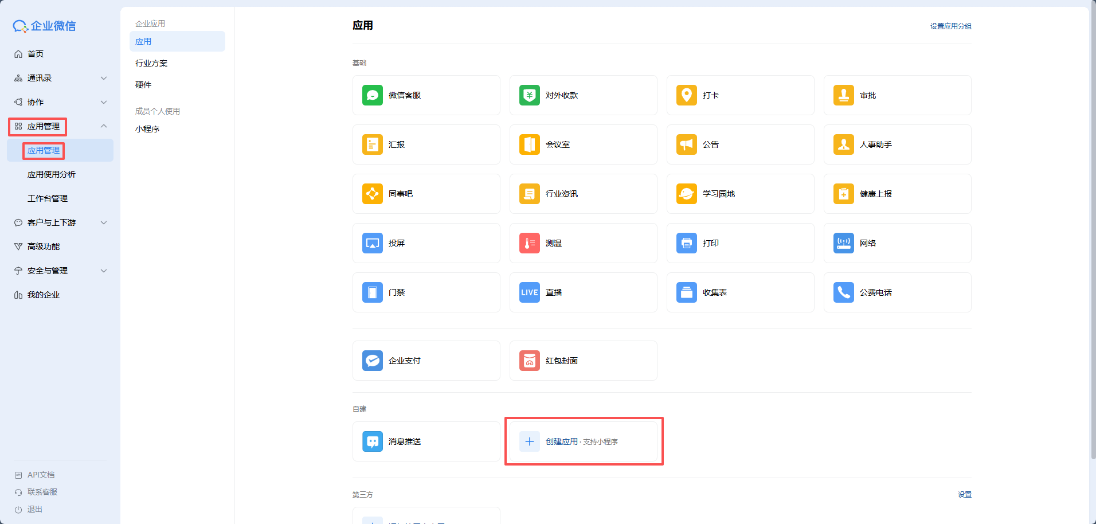Click the 测温 thermometer icon
This screenshot has width=1096, height=524.
[529, 243]
